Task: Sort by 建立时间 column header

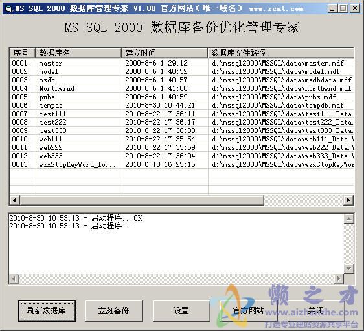Action: click(165, 53)
